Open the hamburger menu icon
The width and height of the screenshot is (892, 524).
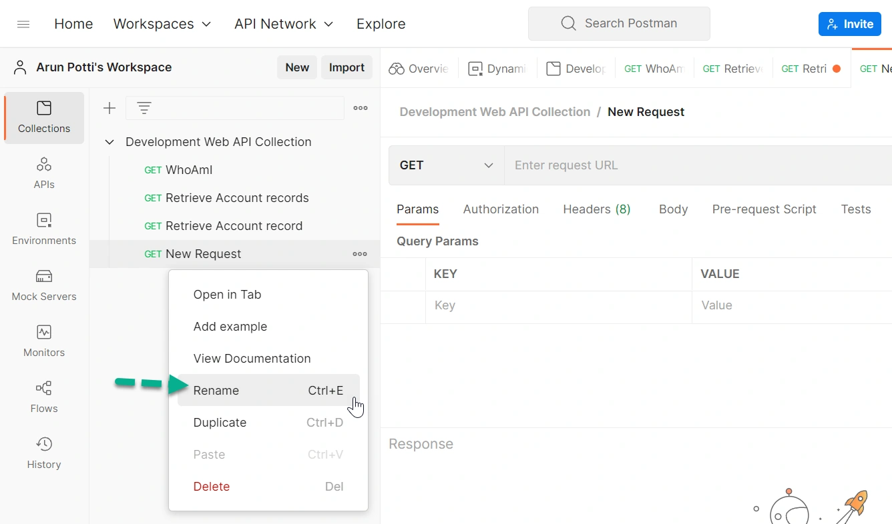click(x=23, y=24)
